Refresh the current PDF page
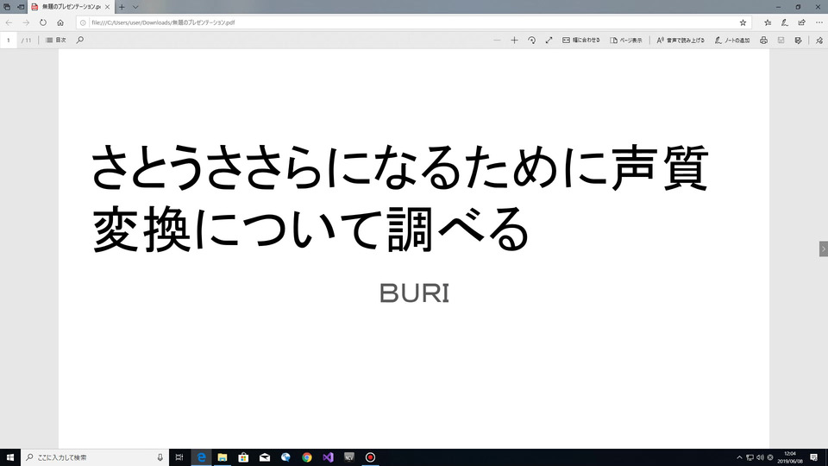828x466 pixels. [x=43, y=22]
